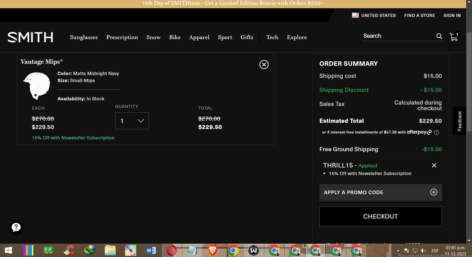Open the Explore menu
Viewport: 472px width, 257px height.
[x=297, y=37]
